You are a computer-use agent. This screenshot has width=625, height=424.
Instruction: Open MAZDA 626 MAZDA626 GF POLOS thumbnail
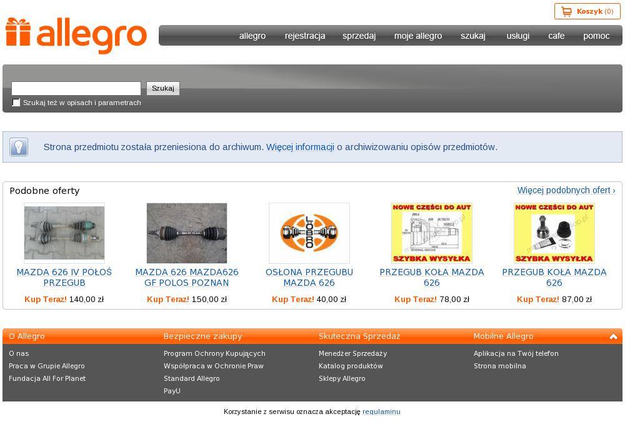186,233
